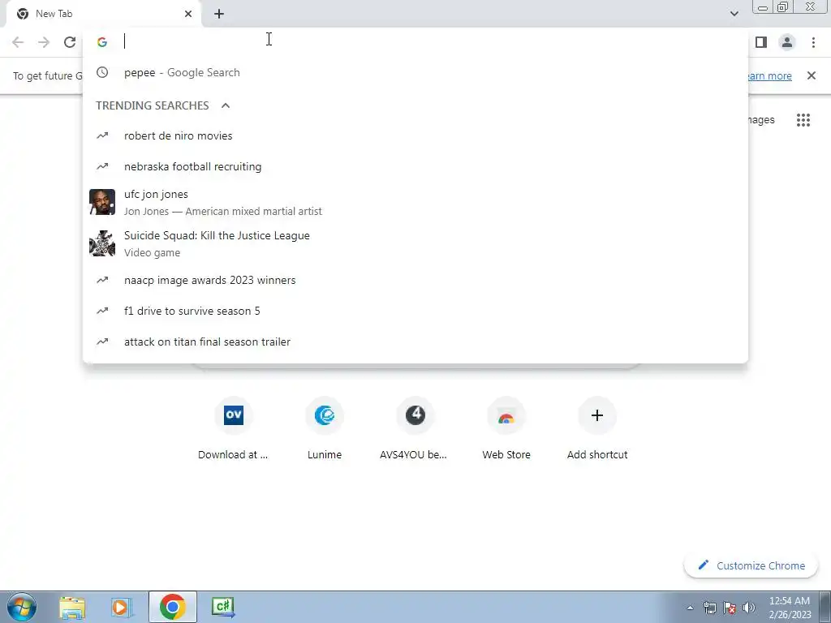Go back using the back arrow
This screenshot has height=623, width=831.
18,42
